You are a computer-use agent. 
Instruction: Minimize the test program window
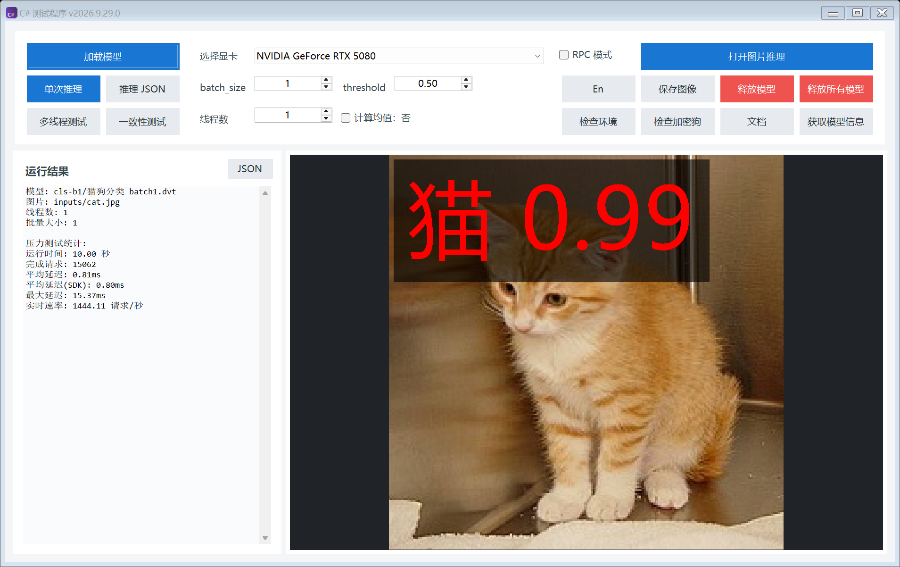833,13
